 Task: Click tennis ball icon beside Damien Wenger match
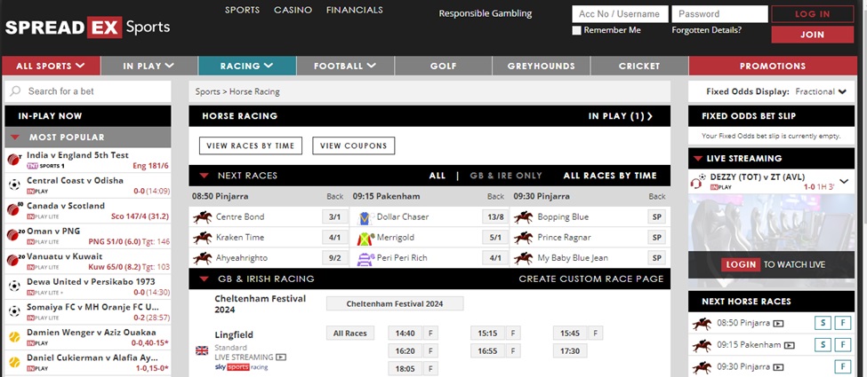14,337
